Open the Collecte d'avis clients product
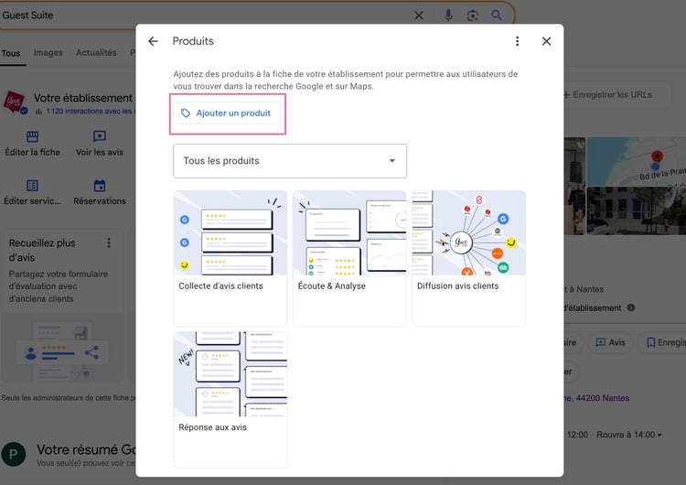 (230, 257)
